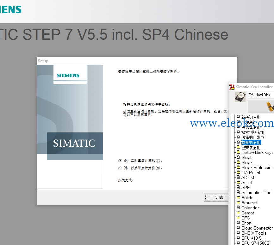Select 选择的目录中 in the key tree
This screenshot has width=274, height=245.
click(x=252, y=137)
